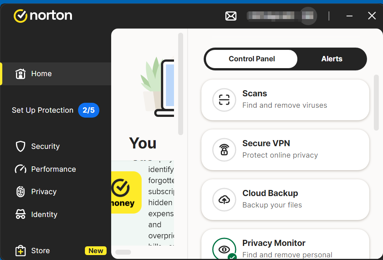Open Set Up Protection steps
Image resolution: width=383 pixels, height=260 pixels.
42,110
